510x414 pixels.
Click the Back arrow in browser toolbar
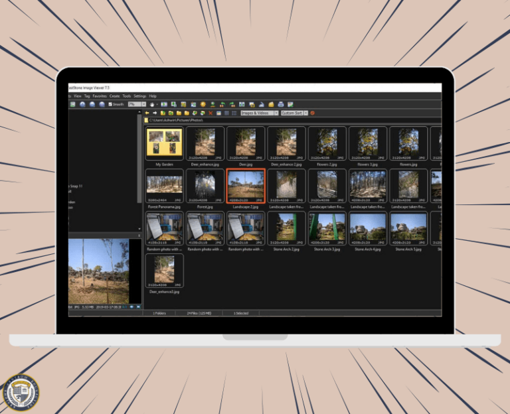(147, 113)
